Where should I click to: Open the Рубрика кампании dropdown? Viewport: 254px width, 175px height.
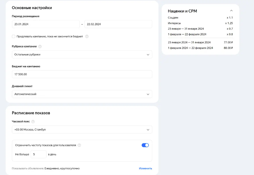point(82,54)
